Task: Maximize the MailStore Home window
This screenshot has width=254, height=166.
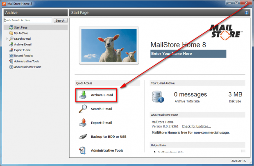Action: coord(237,3)
